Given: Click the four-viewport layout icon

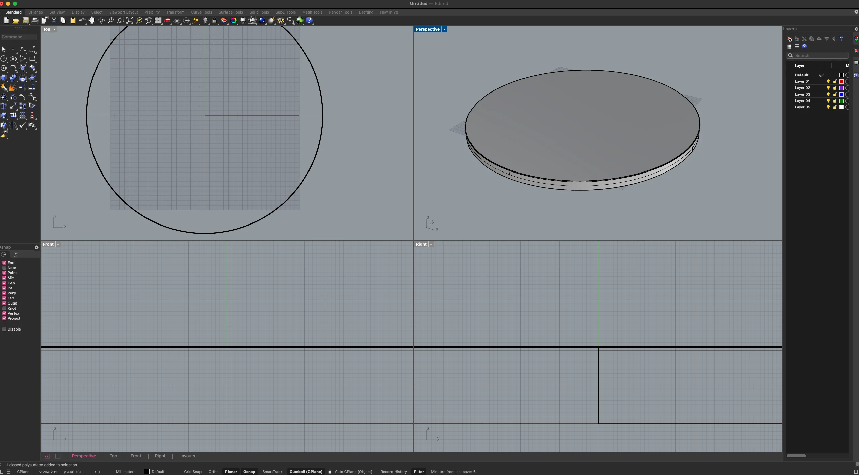Looking at the screenshot, I should (158, 21).
